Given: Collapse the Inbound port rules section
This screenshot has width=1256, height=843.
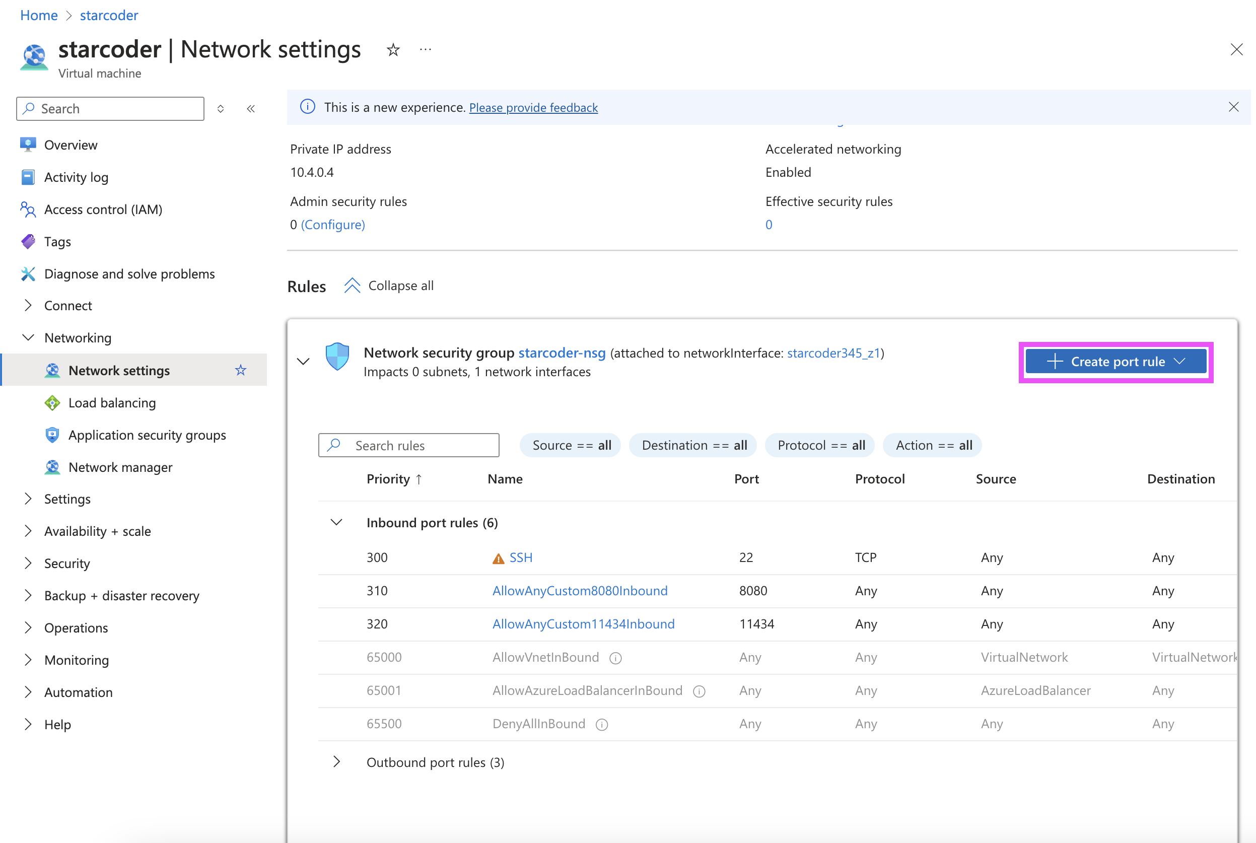Looking at the screenshot, I should click(336, 523).
